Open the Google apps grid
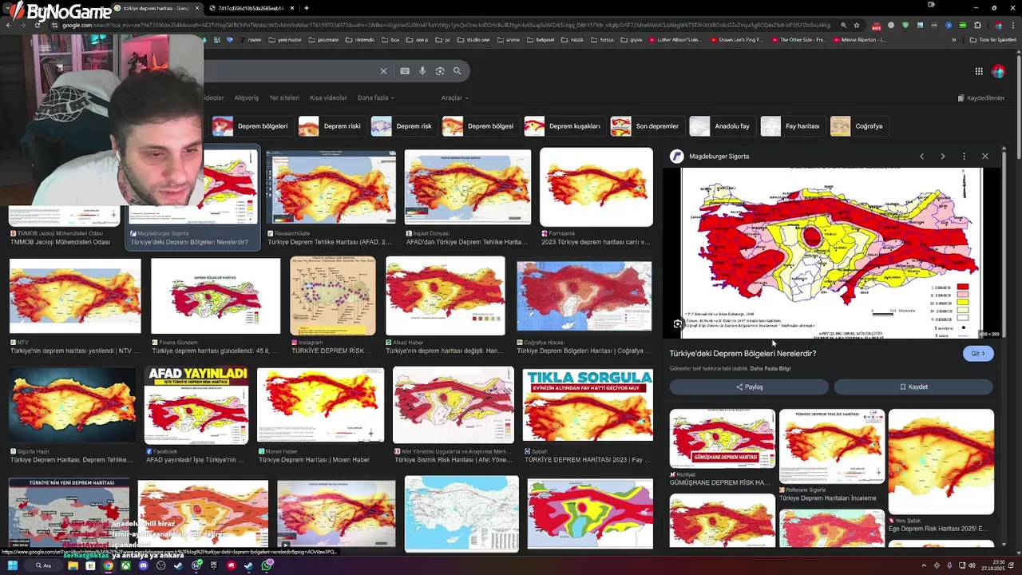This screenshot has width=1022, height=575. point(979,71)
